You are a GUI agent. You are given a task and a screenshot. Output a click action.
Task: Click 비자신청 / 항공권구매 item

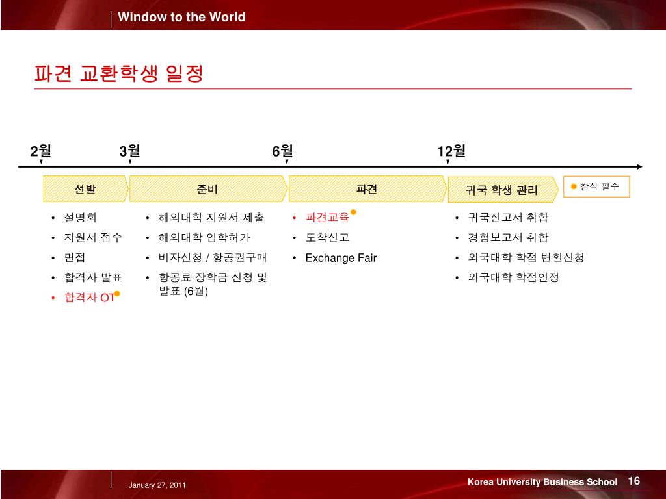[x=213, y=257]
